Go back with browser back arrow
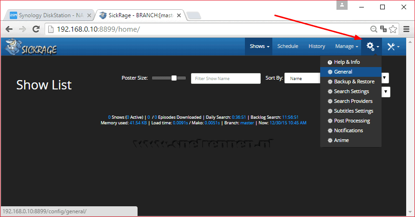The image size is (415, 217). click(x=9, y=29)
